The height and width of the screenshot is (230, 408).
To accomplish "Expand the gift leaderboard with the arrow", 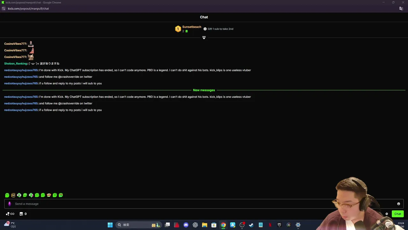I will coord(204,38).
